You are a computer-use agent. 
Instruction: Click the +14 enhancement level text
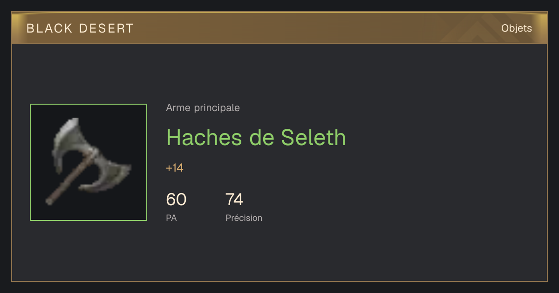point(175,168)
